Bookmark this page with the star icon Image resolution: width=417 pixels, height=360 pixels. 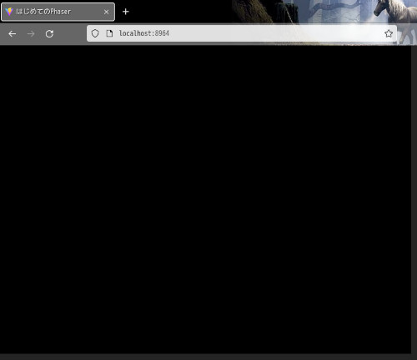pyautogui.click(x=389, y=33)
